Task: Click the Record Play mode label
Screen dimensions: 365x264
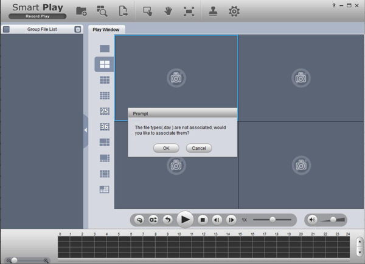Action: point(38,16)
